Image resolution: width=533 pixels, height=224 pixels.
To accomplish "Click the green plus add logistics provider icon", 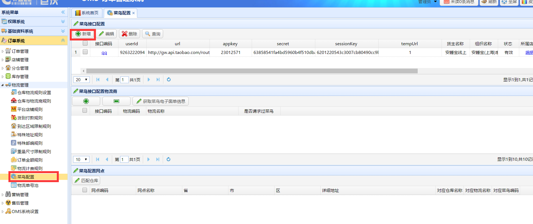I will point(86,101).
